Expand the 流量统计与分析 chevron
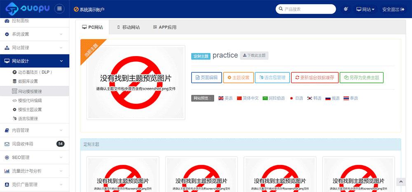The width and height of the screenshot is (412, 192). click(x=61, y=171)
